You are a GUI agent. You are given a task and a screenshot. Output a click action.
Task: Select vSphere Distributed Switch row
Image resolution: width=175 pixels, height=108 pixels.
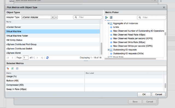[52, 49]
